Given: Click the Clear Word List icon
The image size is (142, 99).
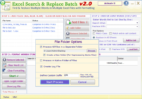Looking at the screenshot, I should pos(4,65).
